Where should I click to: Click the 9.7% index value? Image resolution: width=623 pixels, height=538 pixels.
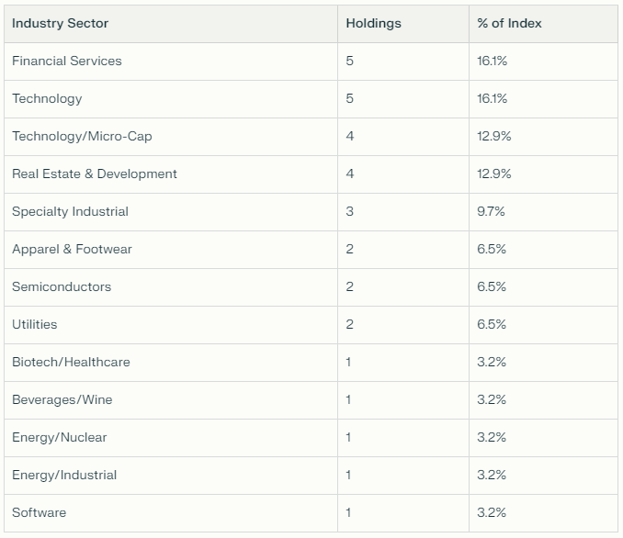[x=491, y=212]
